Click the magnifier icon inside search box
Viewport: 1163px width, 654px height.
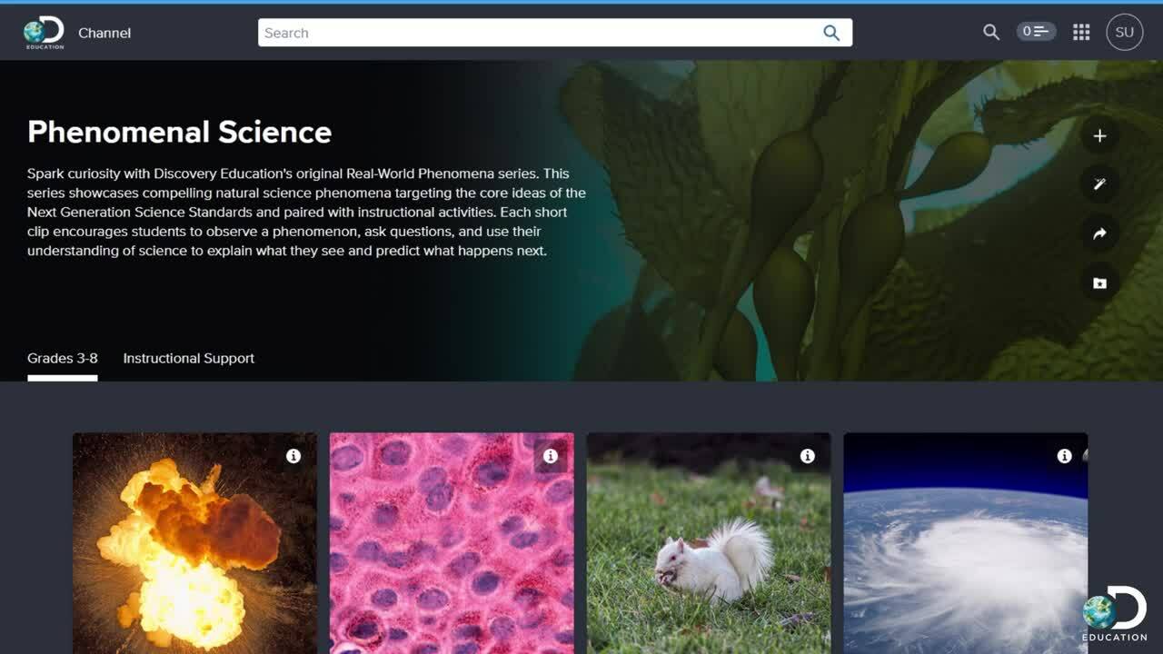(830, 33)
